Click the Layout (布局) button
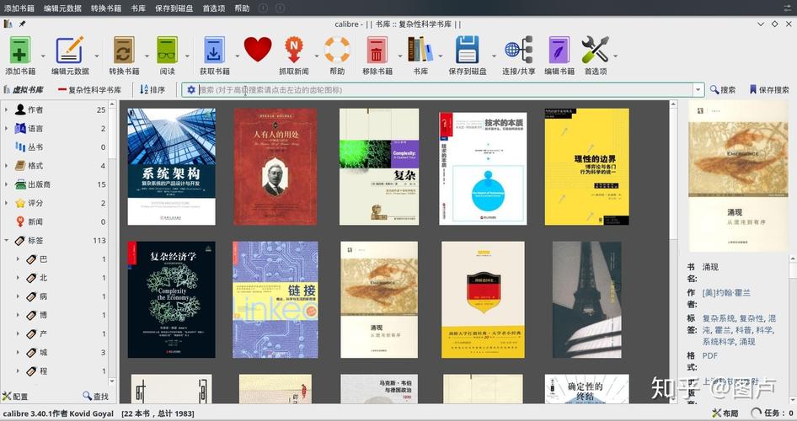797x421 pixels. (725, 413)
